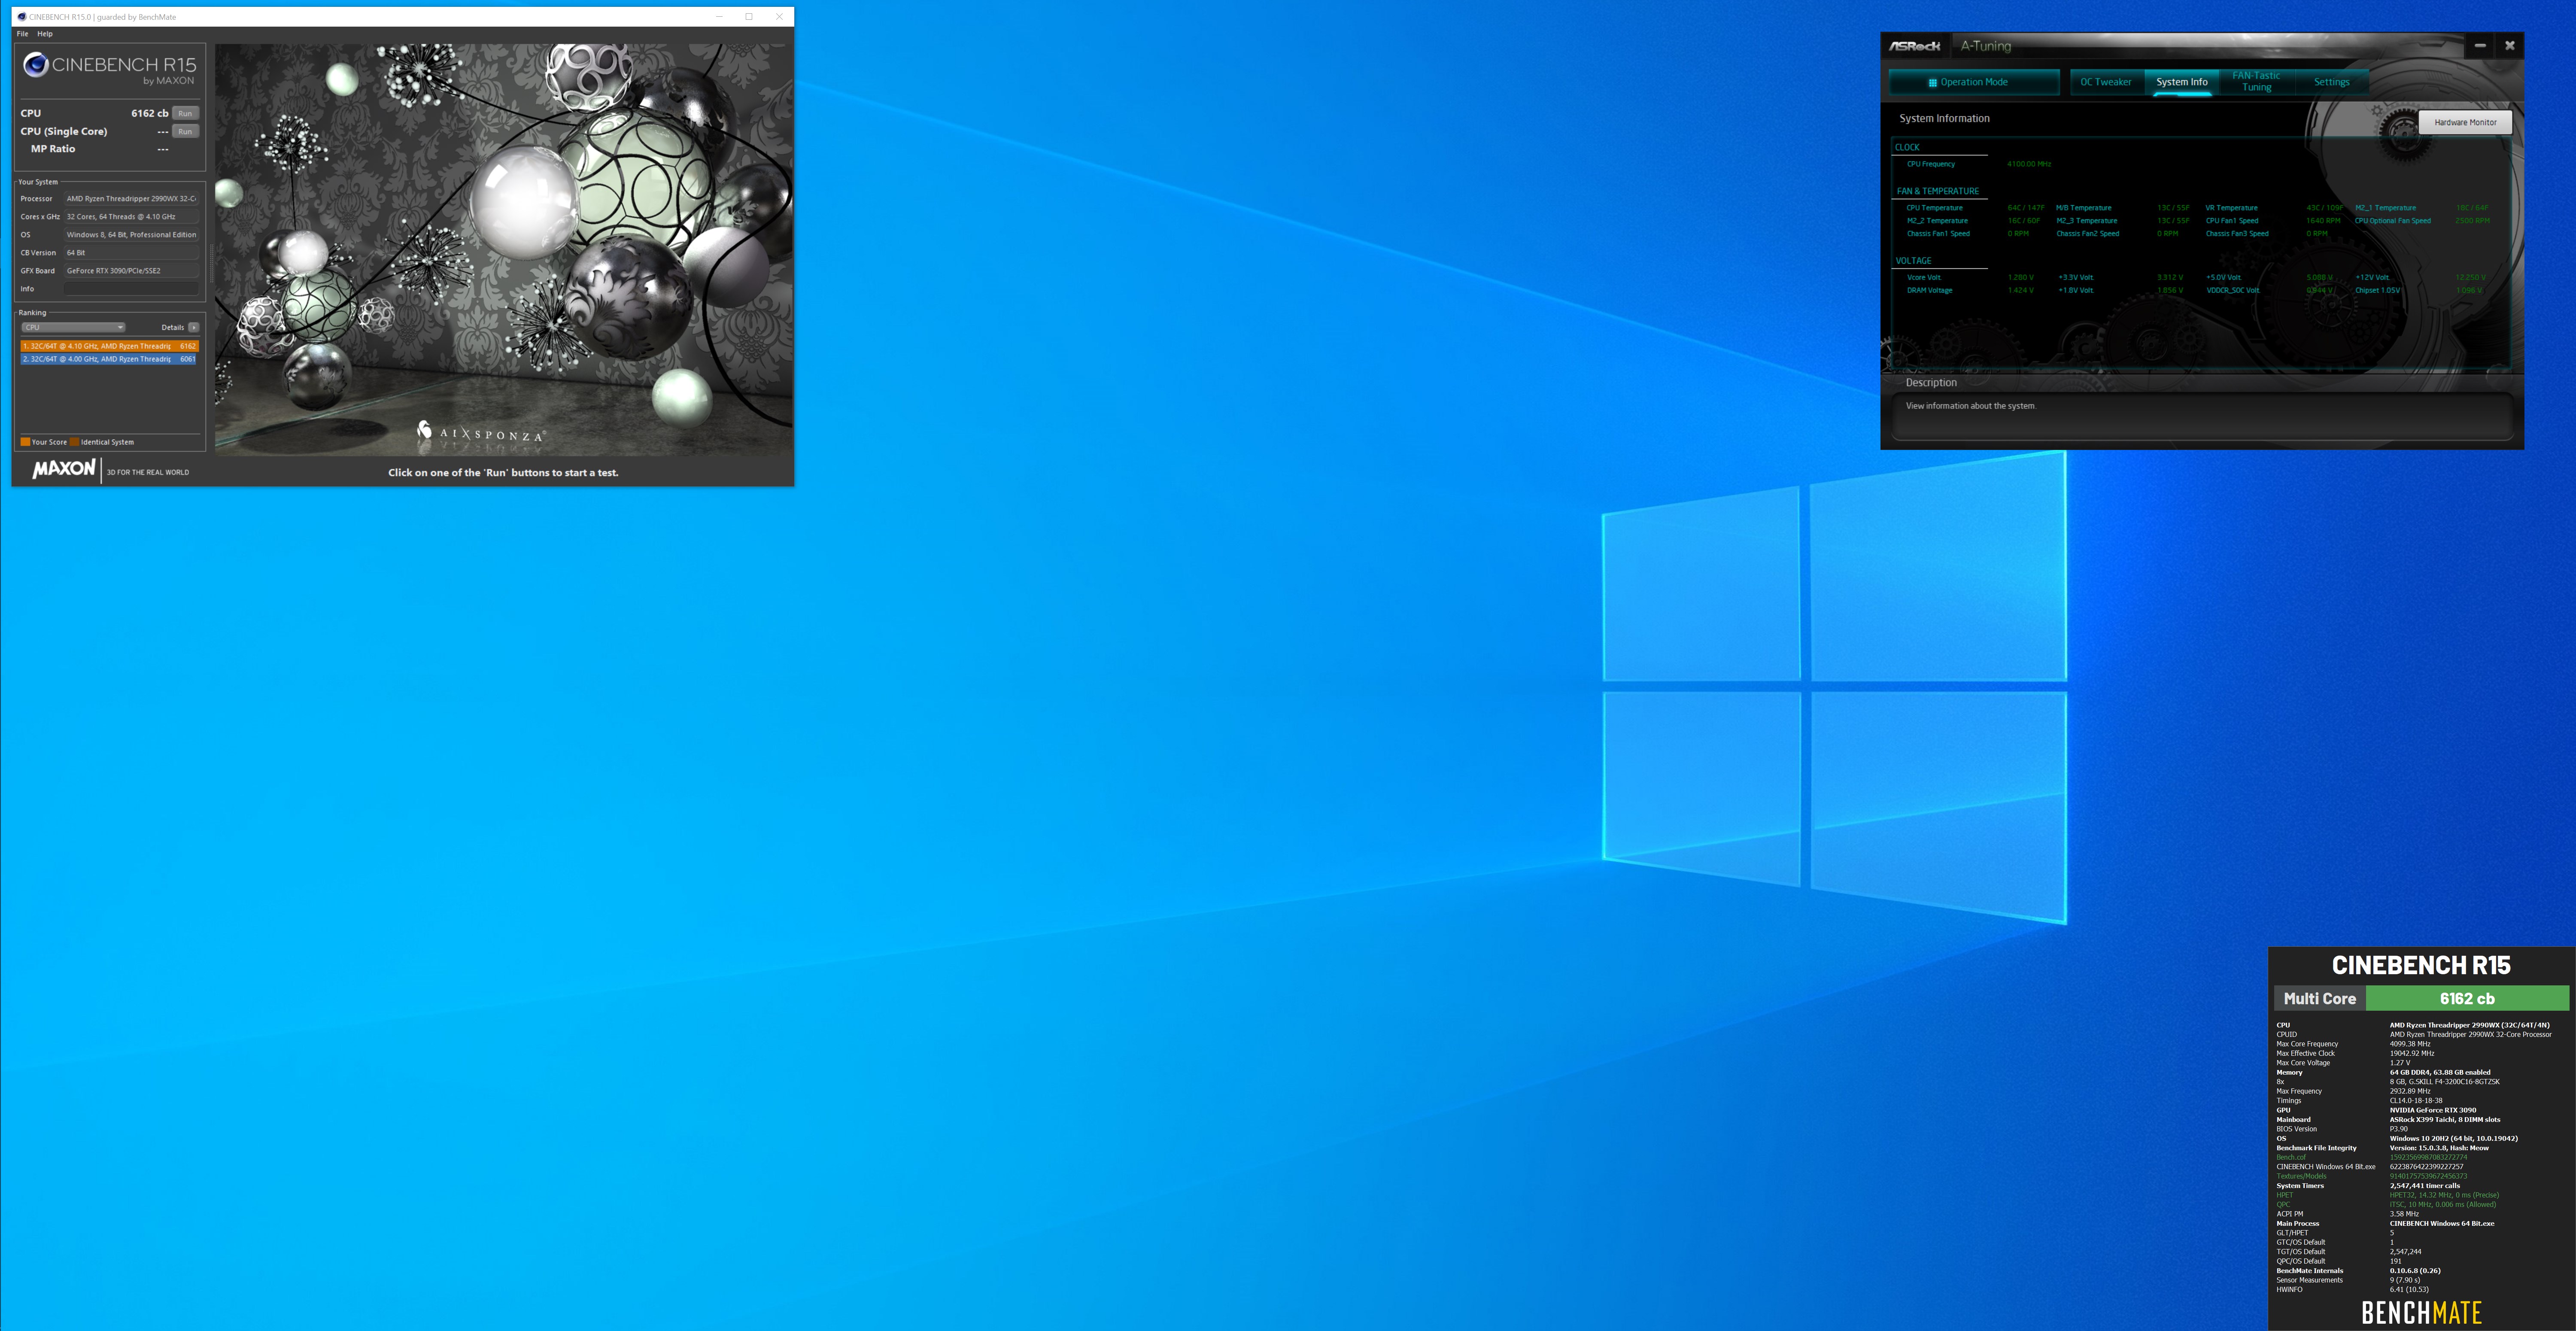The height and width of the screenshot is (1331, 2576).
Task: Run the Cinebench CPU multi-core test
Action: [x=185, y=113]
